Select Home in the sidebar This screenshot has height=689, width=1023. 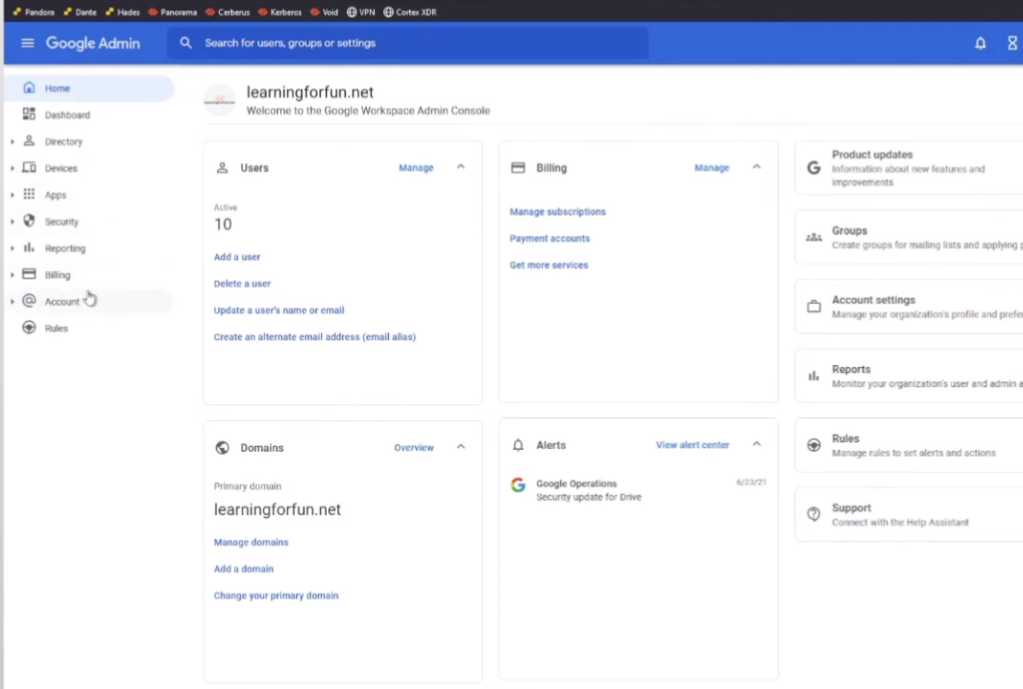89,88
